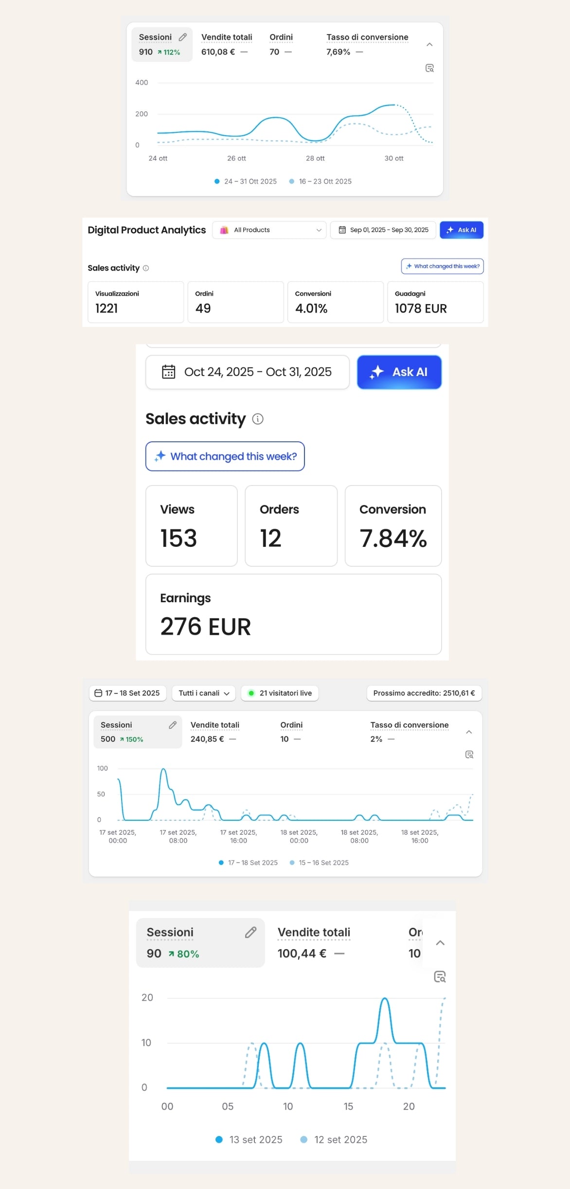Open the report icon above the 17–18 Set chart
The width and height of the screenshot is (570, 1189).
click(469, 755)
